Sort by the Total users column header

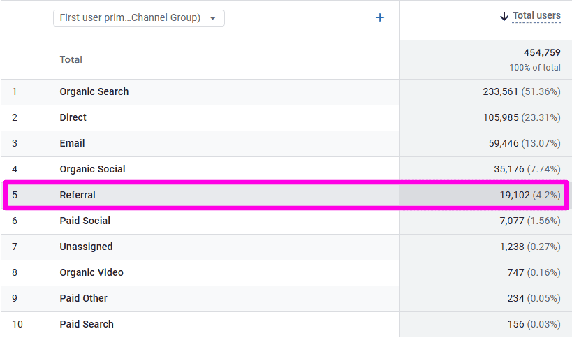pos(536,15)
